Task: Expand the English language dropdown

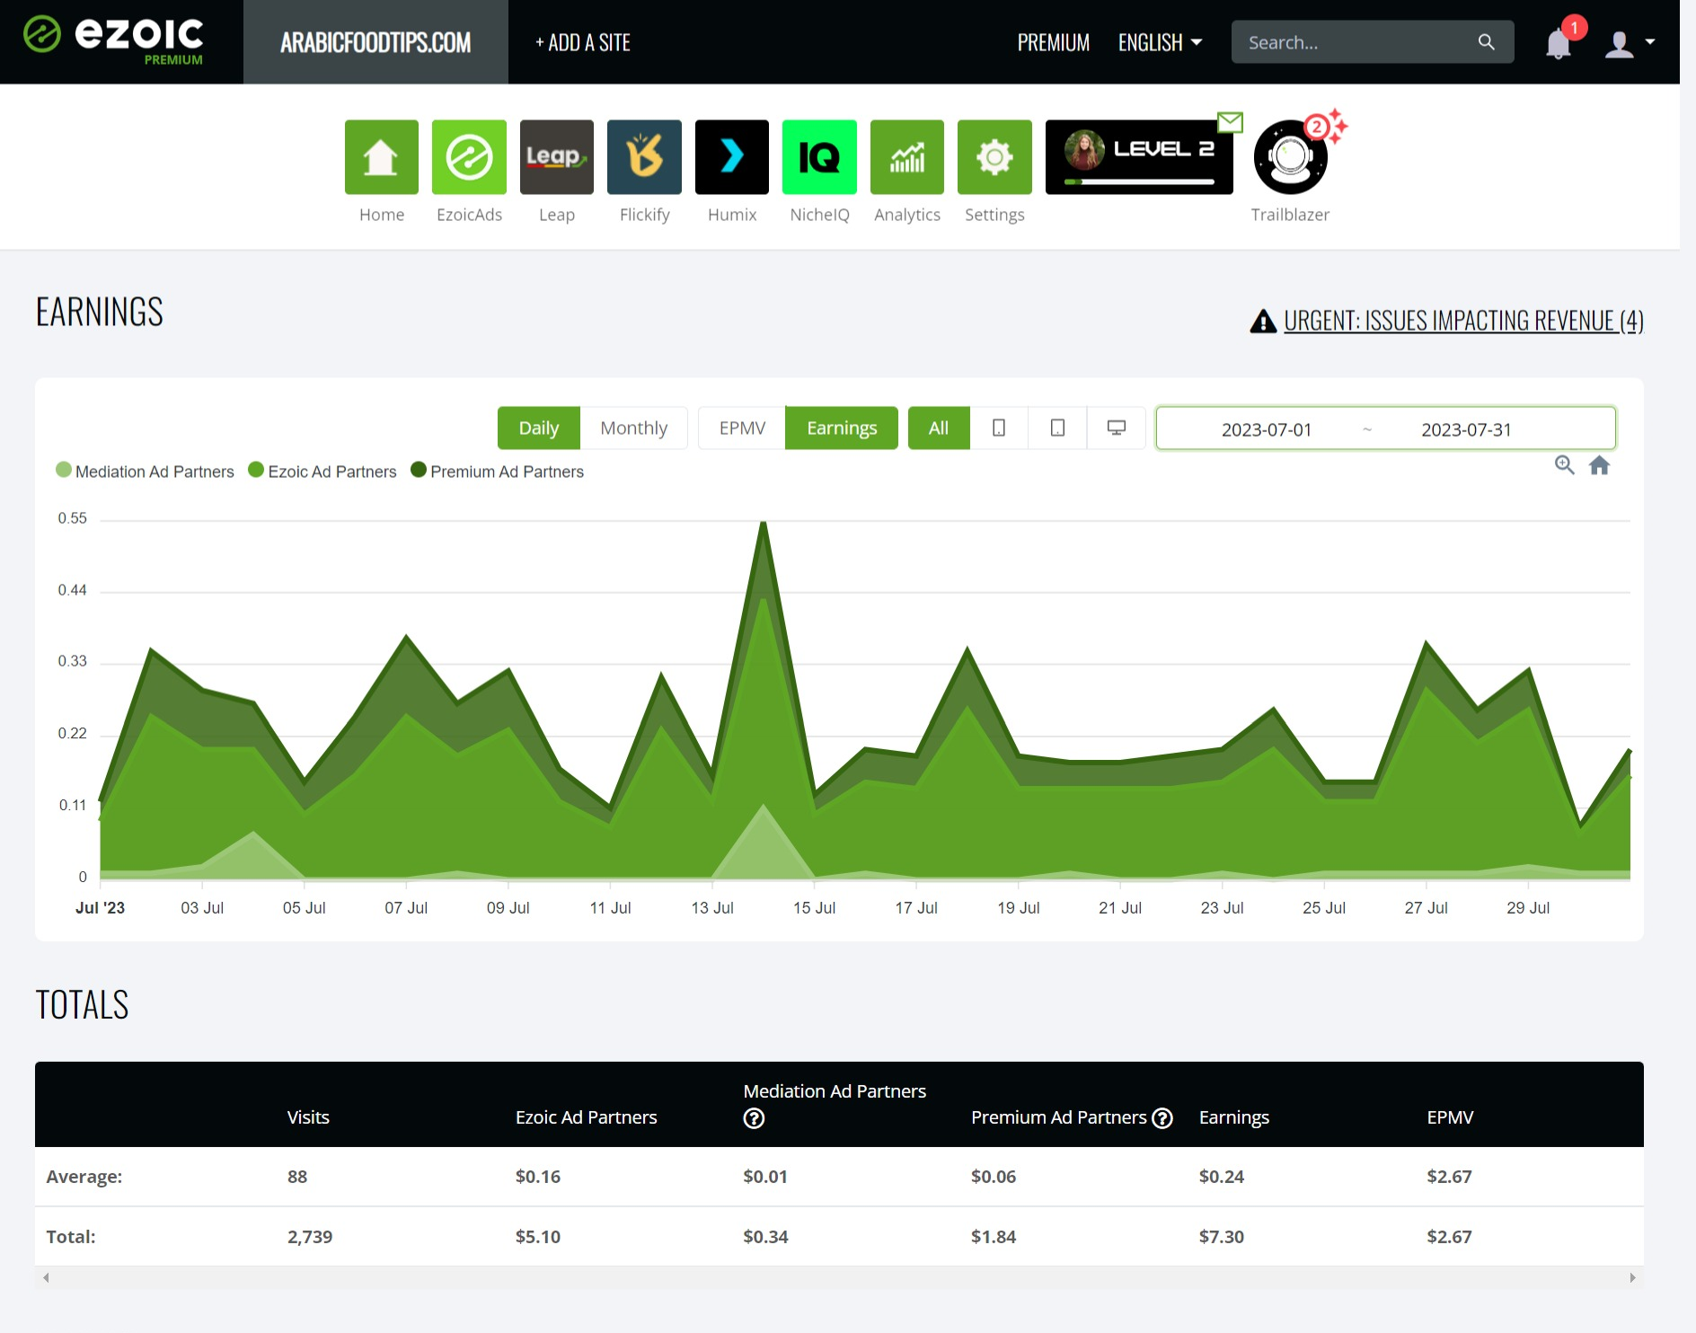Action: (1160, 42)
